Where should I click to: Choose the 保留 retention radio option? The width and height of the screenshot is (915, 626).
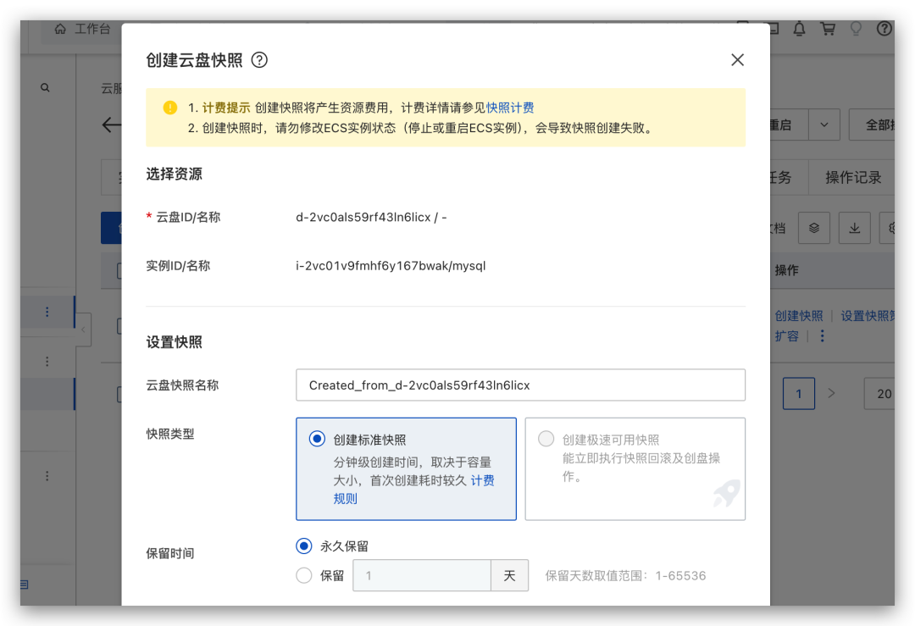(x=303, y=574)
